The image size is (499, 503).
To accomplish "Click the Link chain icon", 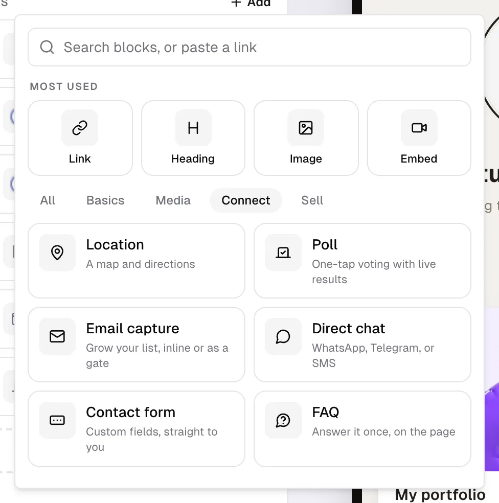I will 80,128.
